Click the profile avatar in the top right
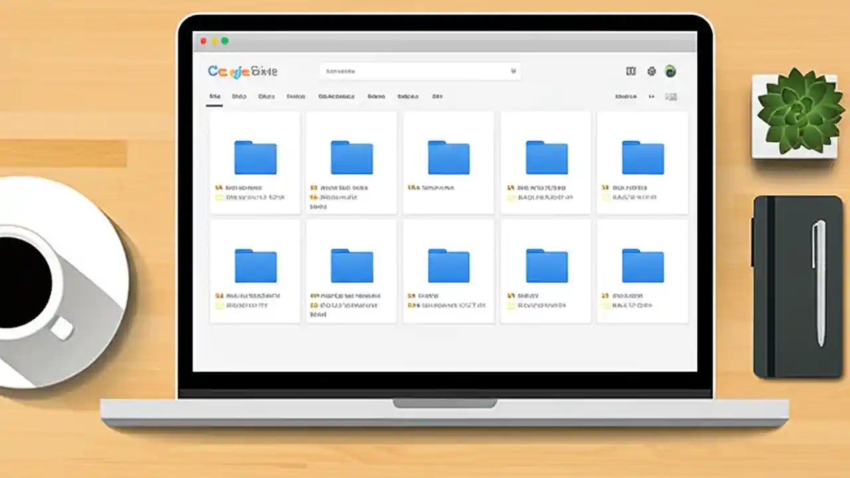Screen dimensions: 850x478 [x=671, y=71]
